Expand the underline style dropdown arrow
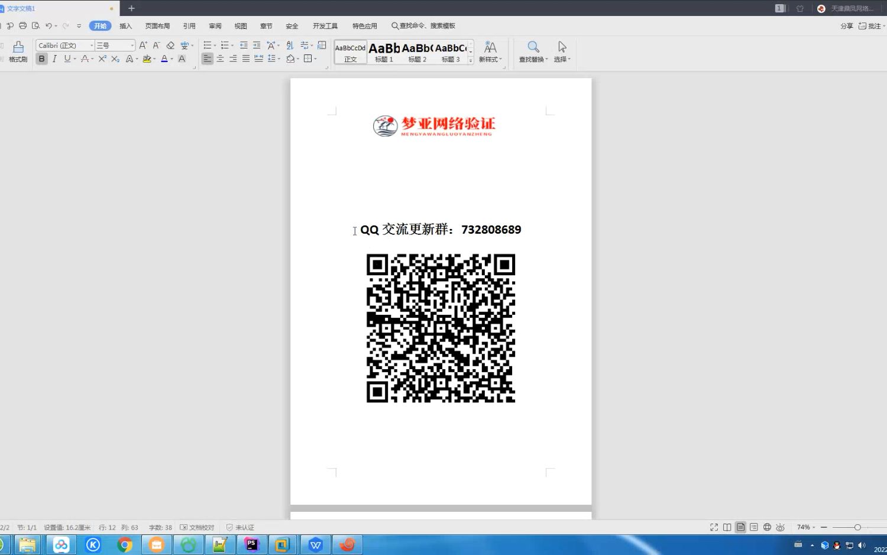The width and height of the screenshot is (887, 555). [75, 59]
